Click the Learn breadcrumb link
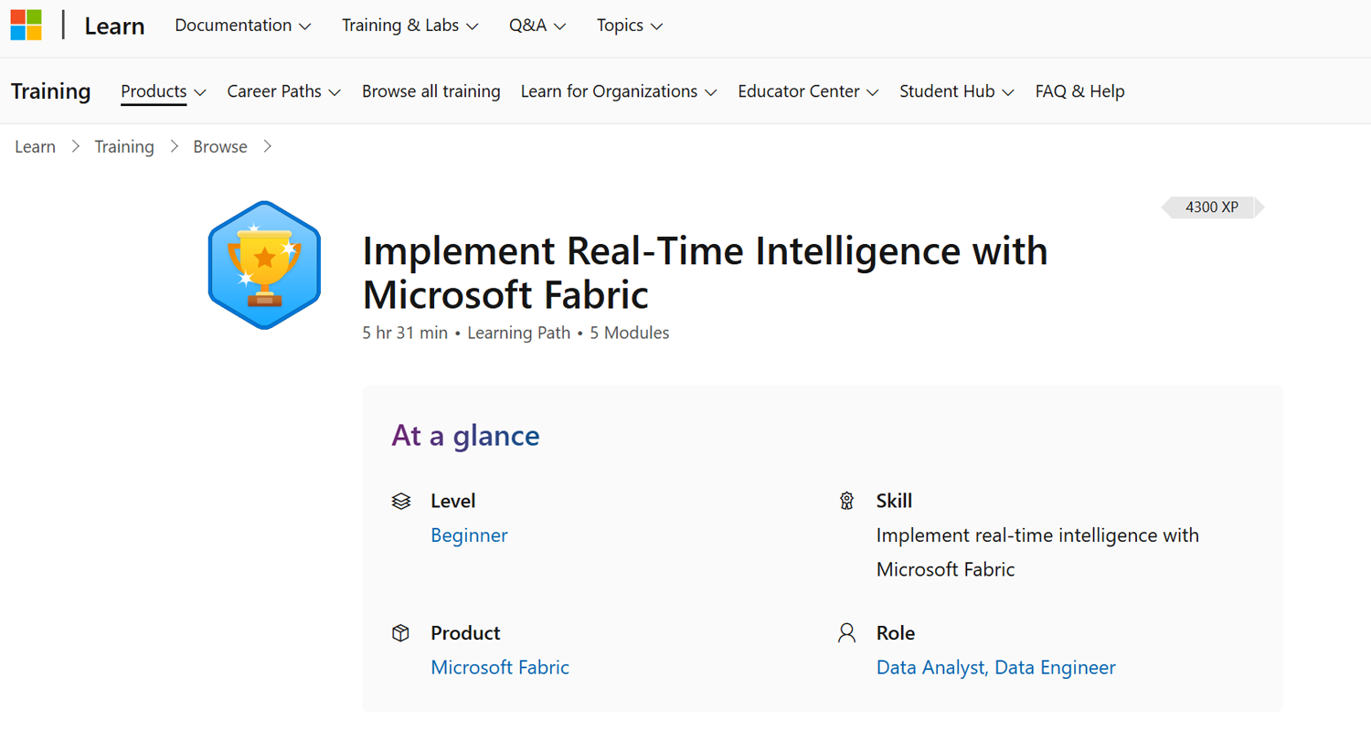 point(35,147)
